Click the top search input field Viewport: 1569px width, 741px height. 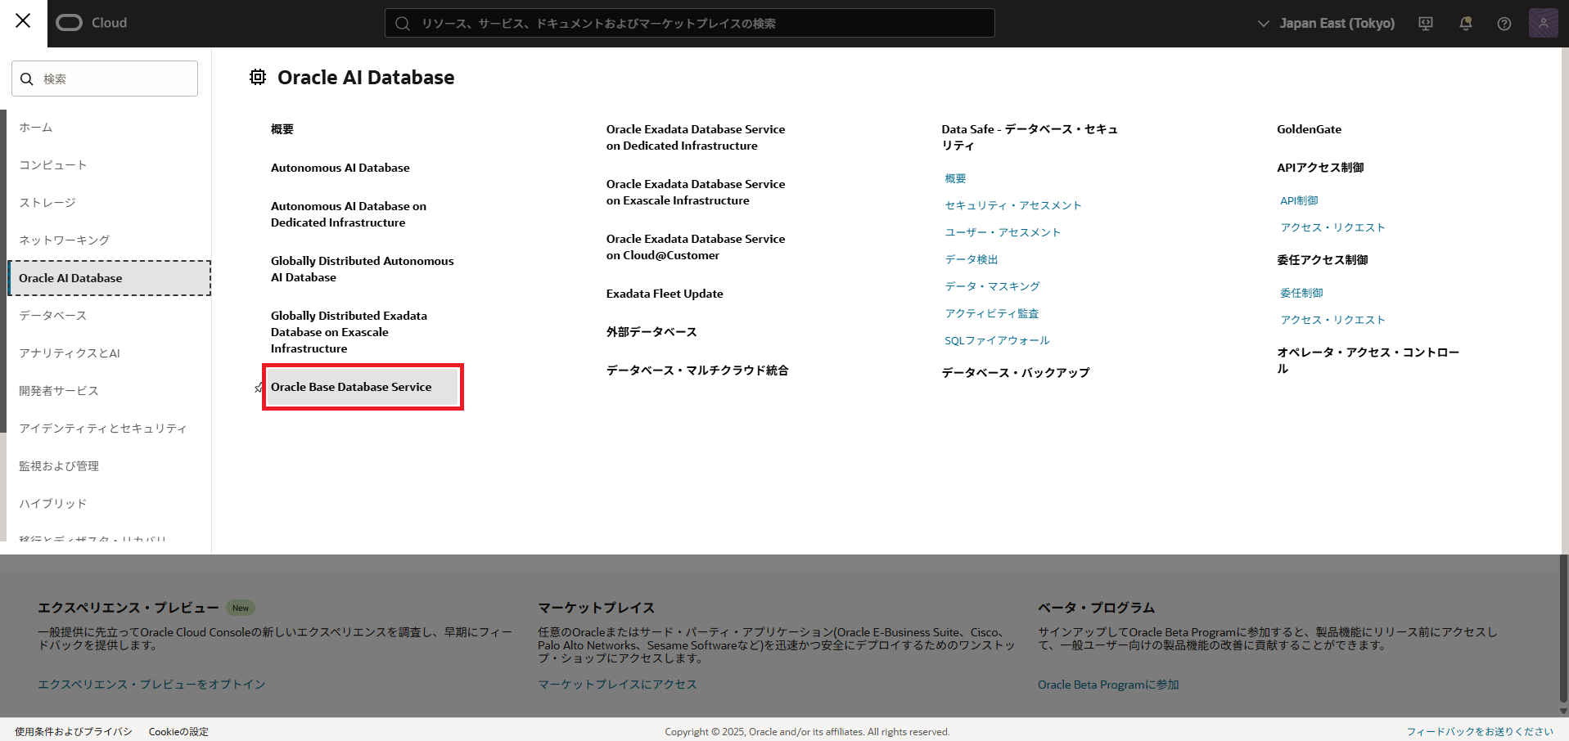(689, 23)
